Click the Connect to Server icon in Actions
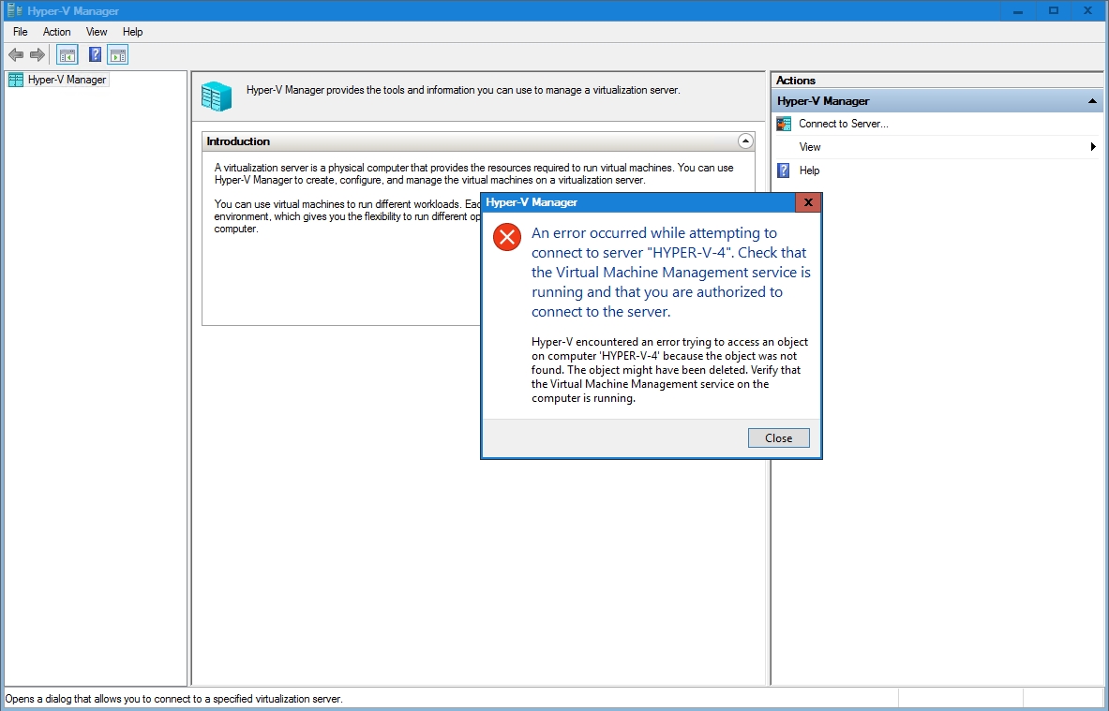The image size is (1109, 711). pyautogui.click(x=784, y=124)
